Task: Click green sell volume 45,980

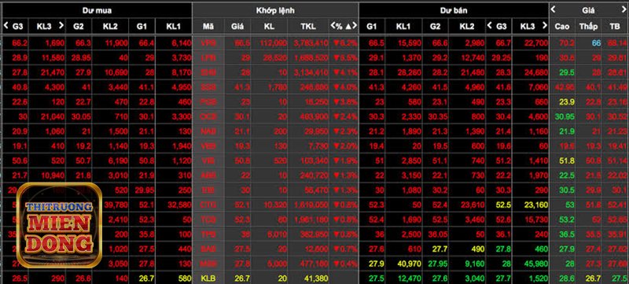Action: (535, 263)
